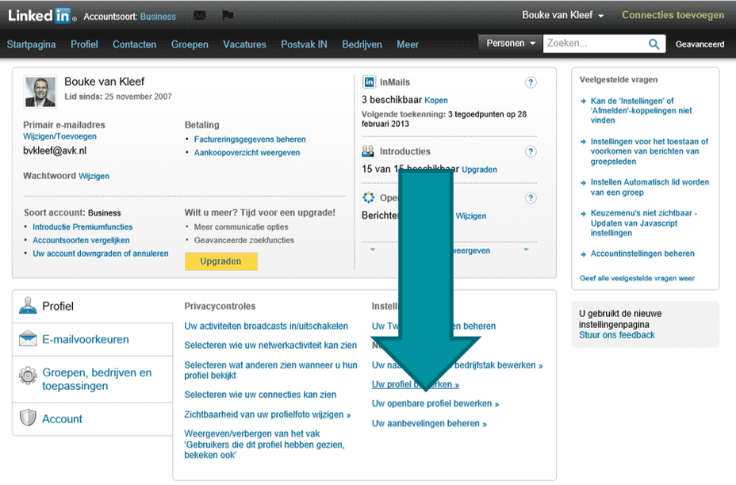Open Selecteren wie uw netwerkactiviteit kan zien
This screenshot has width=736, height=485.
[x=270, y=346]
